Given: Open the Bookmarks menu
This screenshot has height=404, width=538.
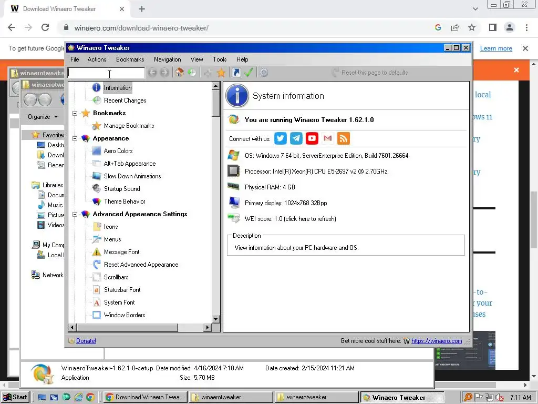Looking at the screenshot, I should (x=130, y=59).
